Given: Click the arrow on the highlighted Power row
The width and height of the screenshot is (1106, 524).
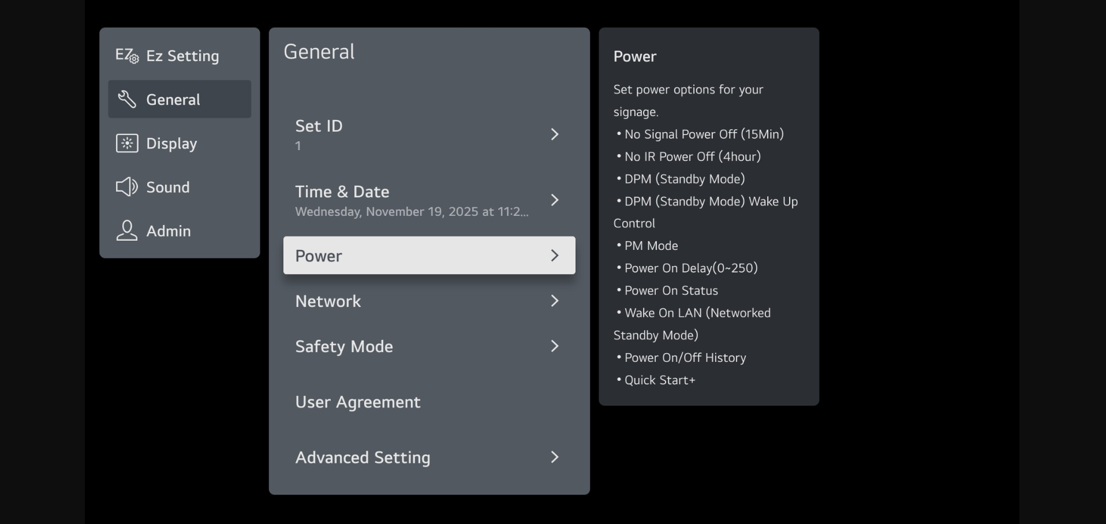Looking at the screenshot, I should 555,256.
